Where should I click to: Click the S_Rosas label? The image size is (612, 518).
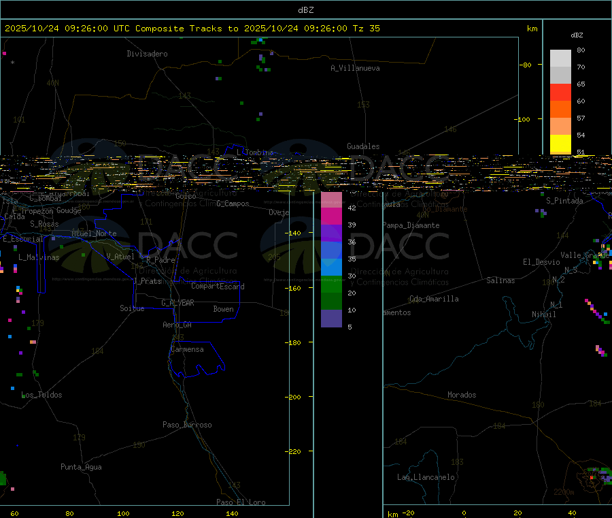(44, 224)
